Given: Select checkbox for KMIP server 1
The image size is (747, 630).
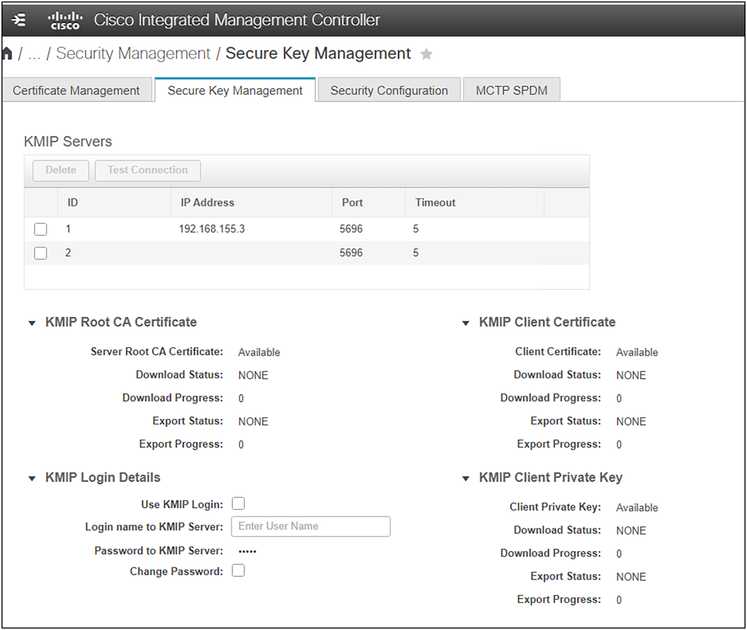Looking at the screenshot, I should [x=41, y=229].
